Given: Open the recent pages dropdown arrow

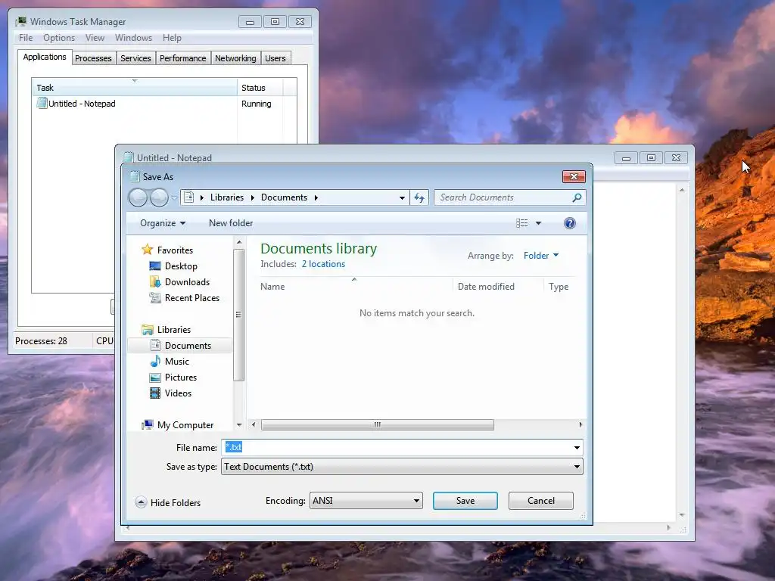Looking at the screenshot, I should click(174, 197).
